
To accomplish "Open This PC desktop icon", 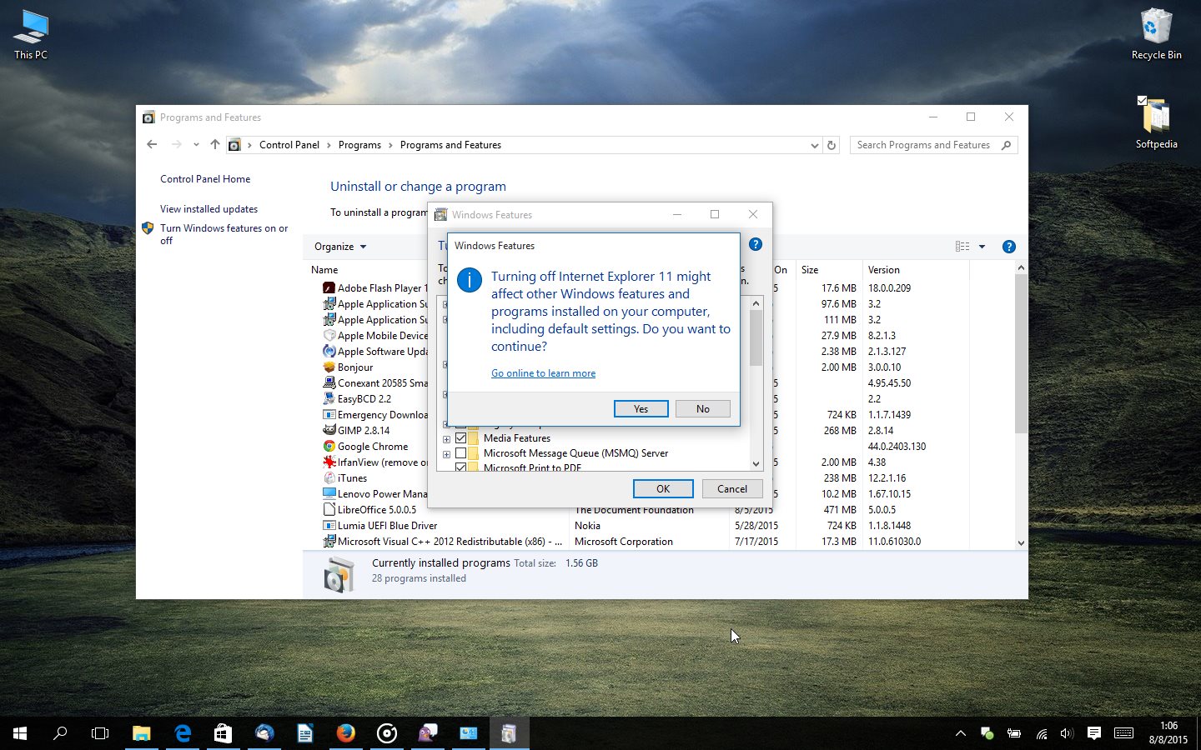I will pyautogui.click(x=31, y=35).
